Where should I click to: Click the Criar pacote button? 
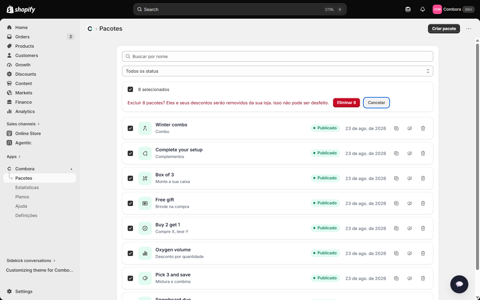pos(444,29)
